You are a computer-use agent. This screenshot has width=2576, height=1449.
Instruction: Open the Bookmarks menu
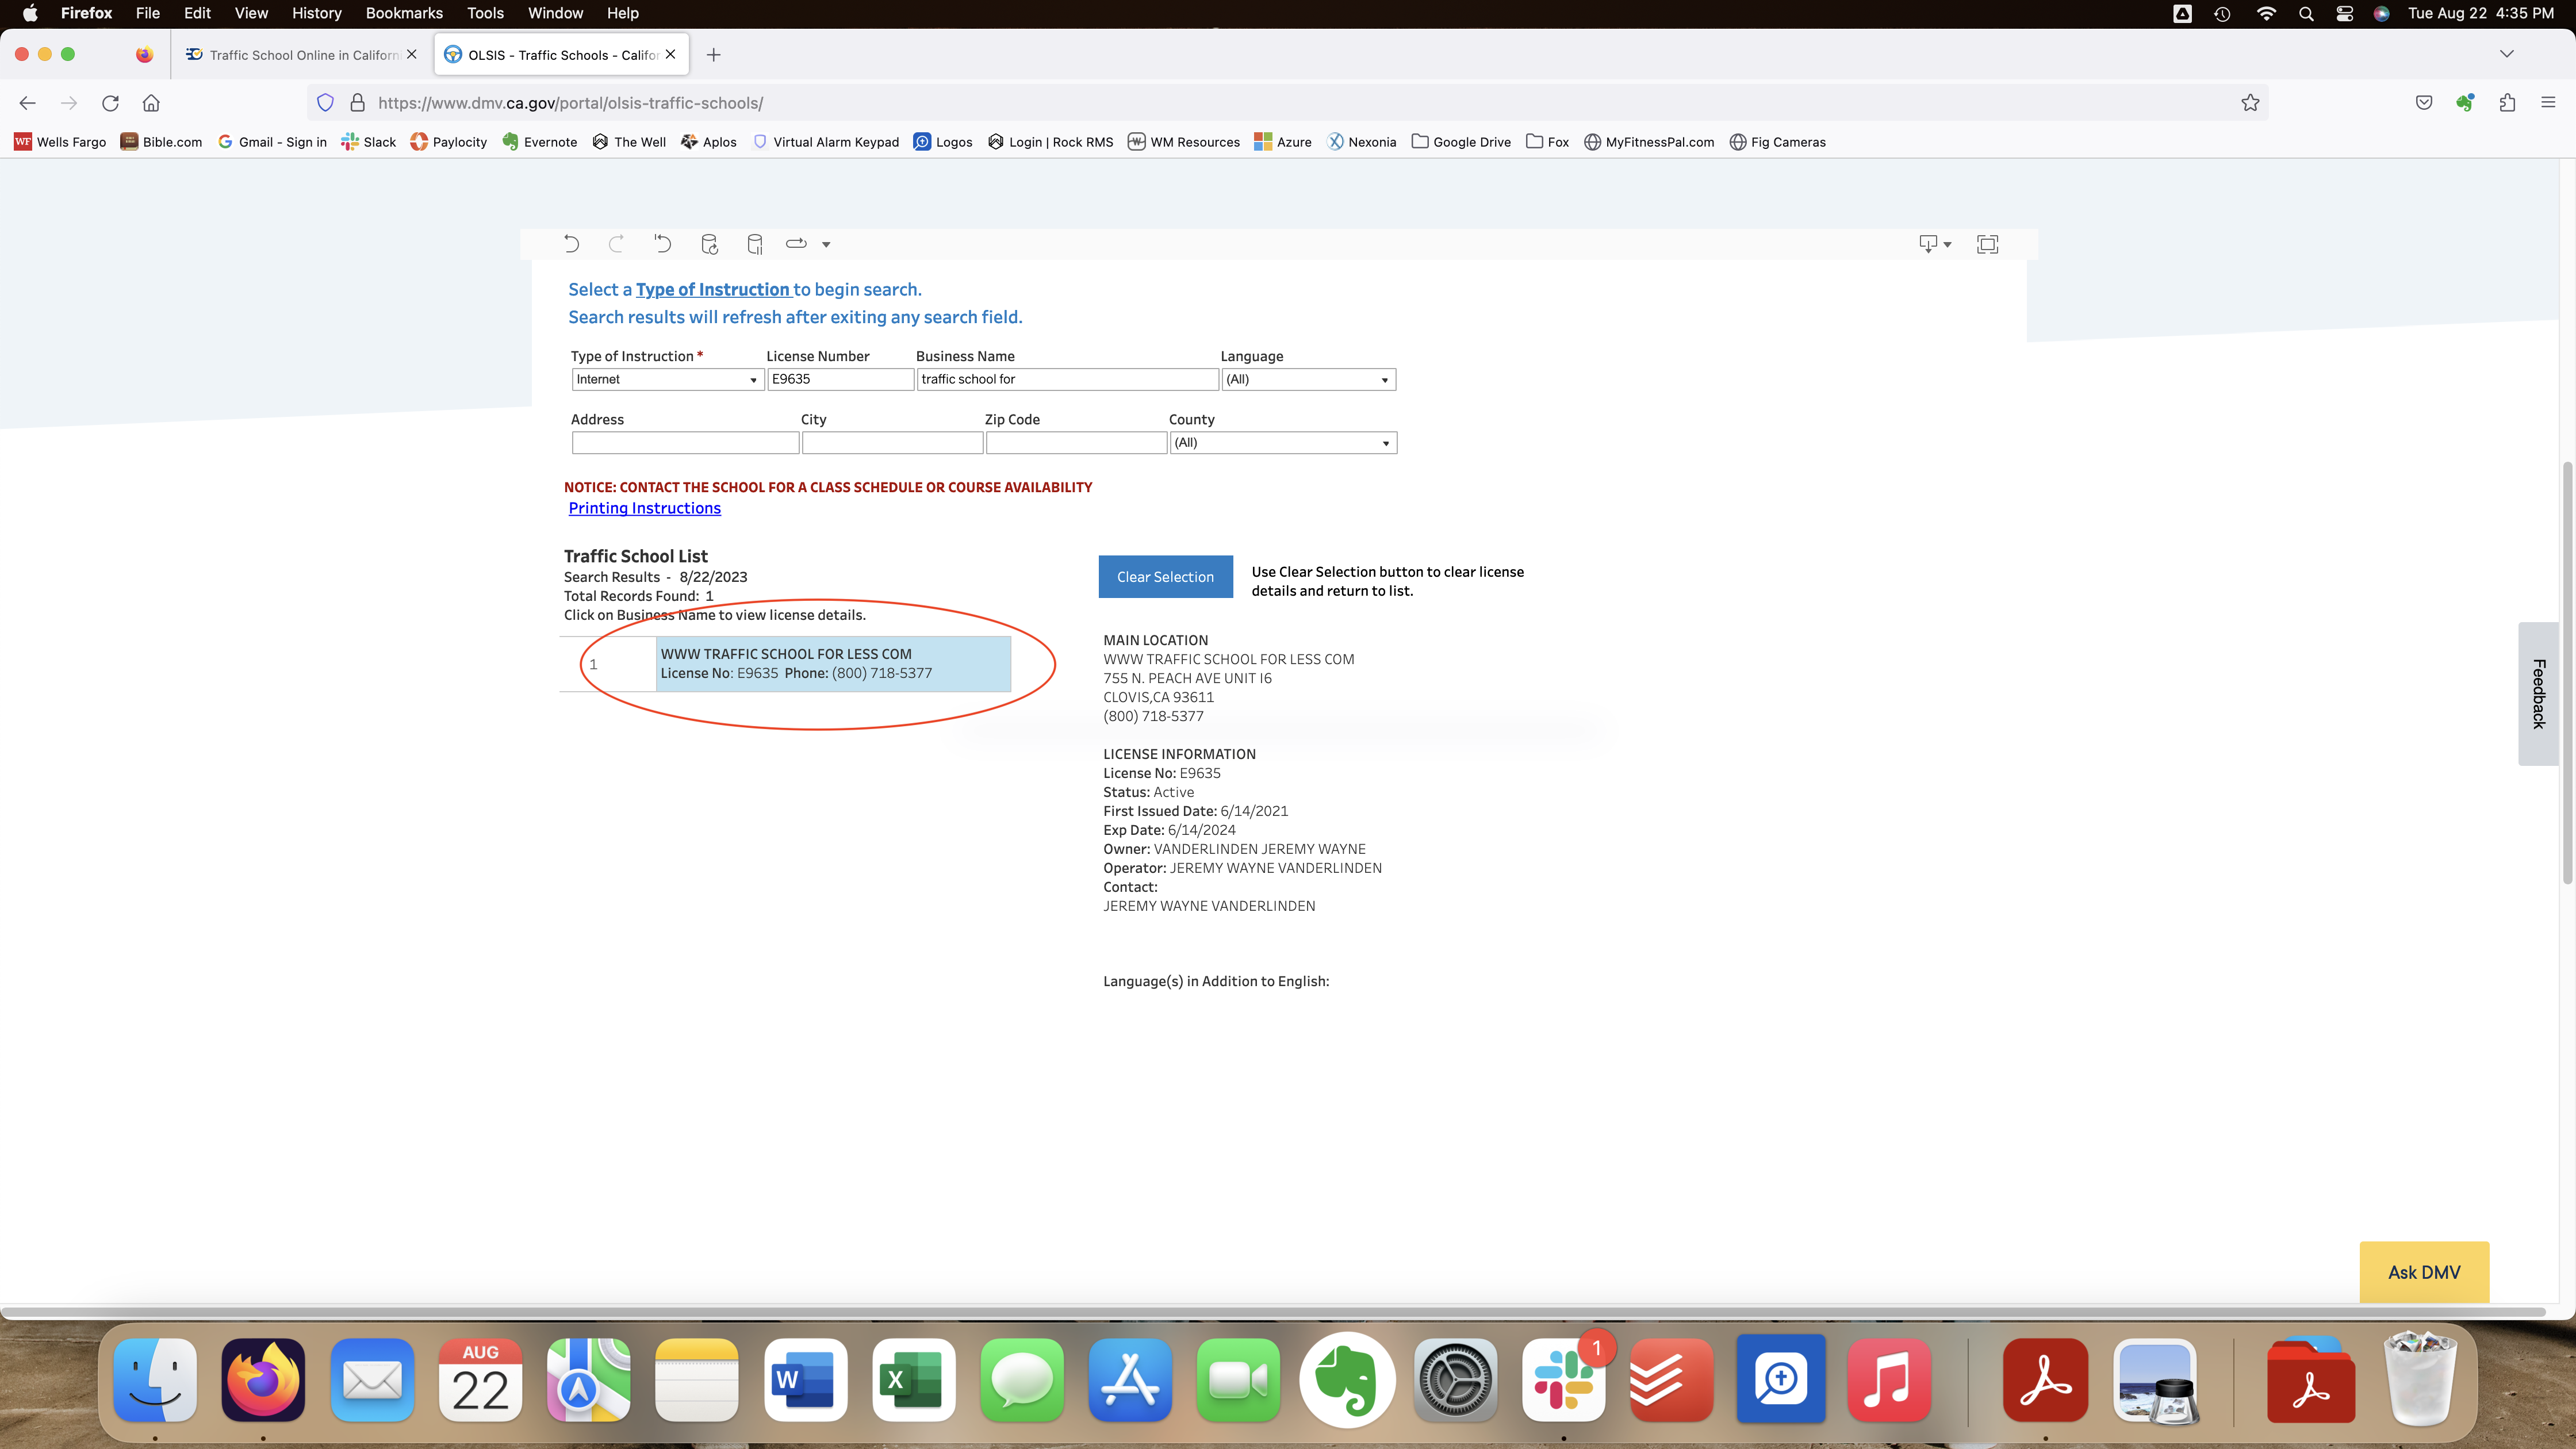click(x=404, y=13)
